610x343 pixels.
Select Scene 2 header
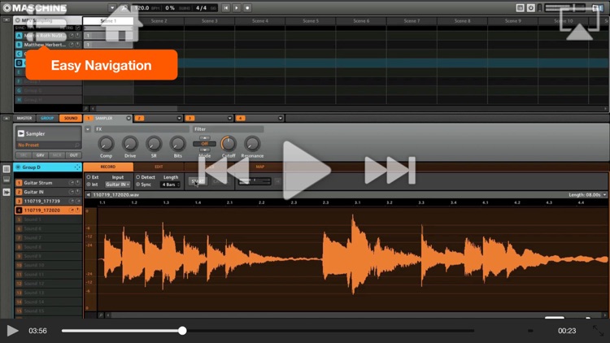pos(159,20)
